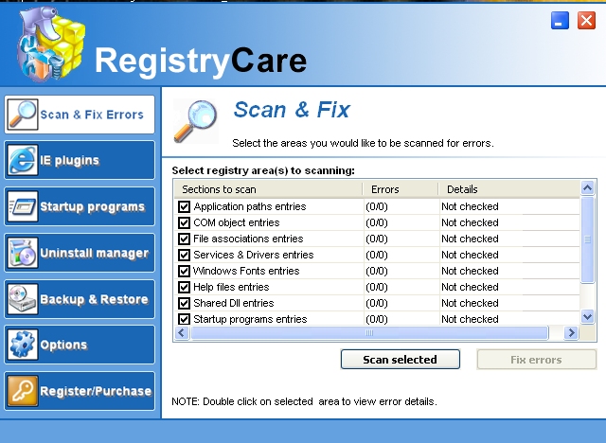
Task: Select 'Shared Dll entries' row text
Action: tap(234, 303)
